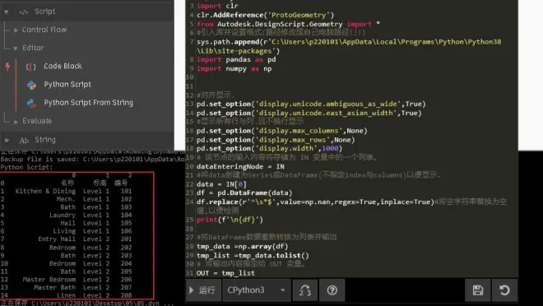Image resolution: width=543 pixels, height=306 pixels.
Task: Click code line 'df = pd.DataFrame(data)'
Action: [x=244, y=192]
